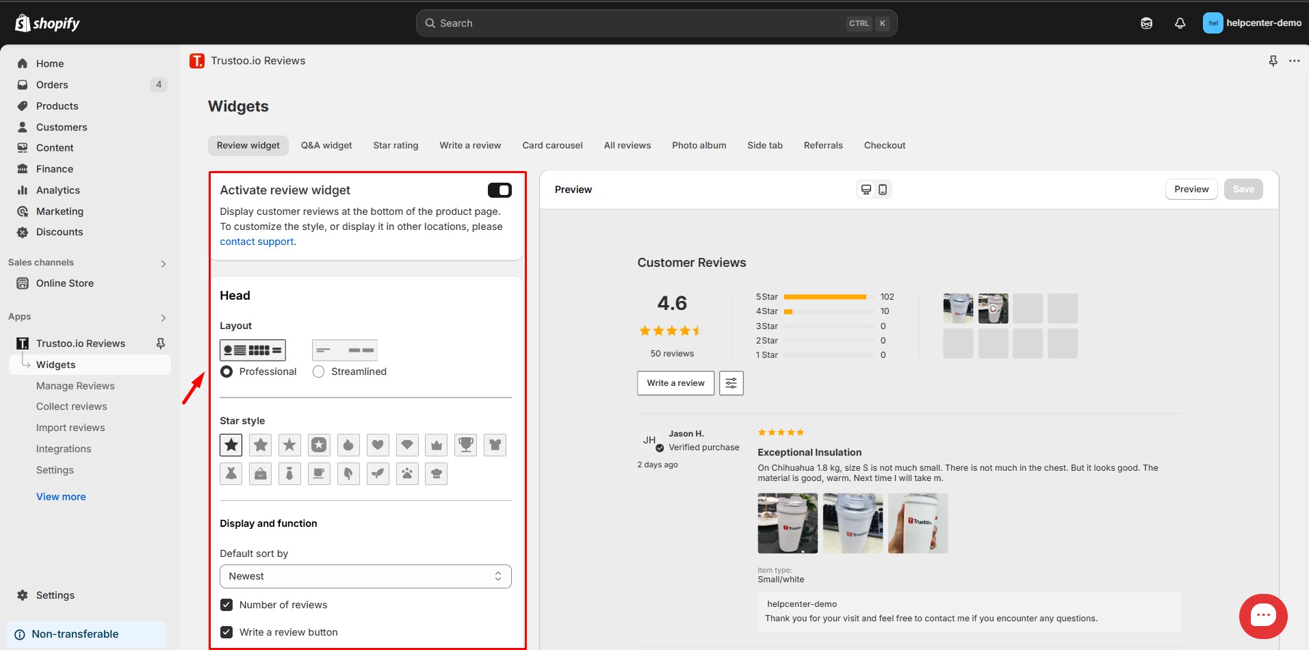This screenshot has height=650, width=1309.
Task: Open the Default sort by dropdown
Action: [365, 576]
